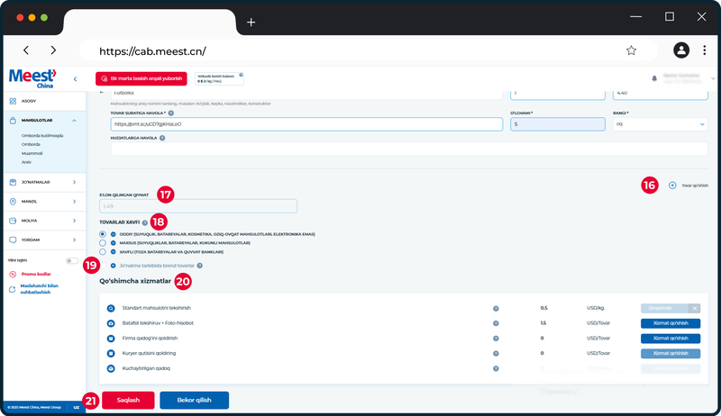
Task: Add service for Batafsil tekshiruv + Foto-hisobot
Action: tap(671, 323)
